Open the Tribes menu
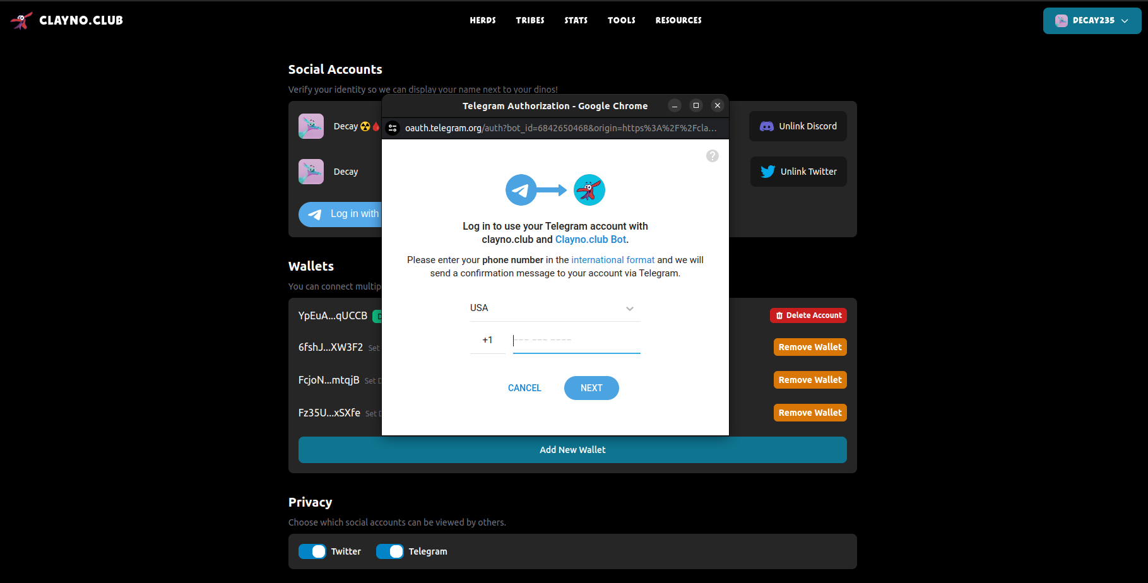 (530, 20)
